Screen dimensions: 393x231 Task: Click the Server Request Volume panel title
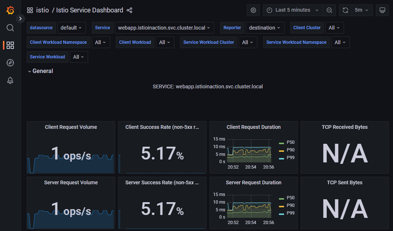click(71, 183)
